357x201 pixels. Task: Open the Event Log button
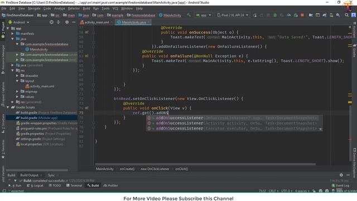click(341, 185)
